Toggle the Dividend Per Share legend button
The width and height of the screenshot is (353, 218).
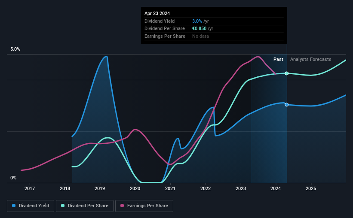click(85, 206)
